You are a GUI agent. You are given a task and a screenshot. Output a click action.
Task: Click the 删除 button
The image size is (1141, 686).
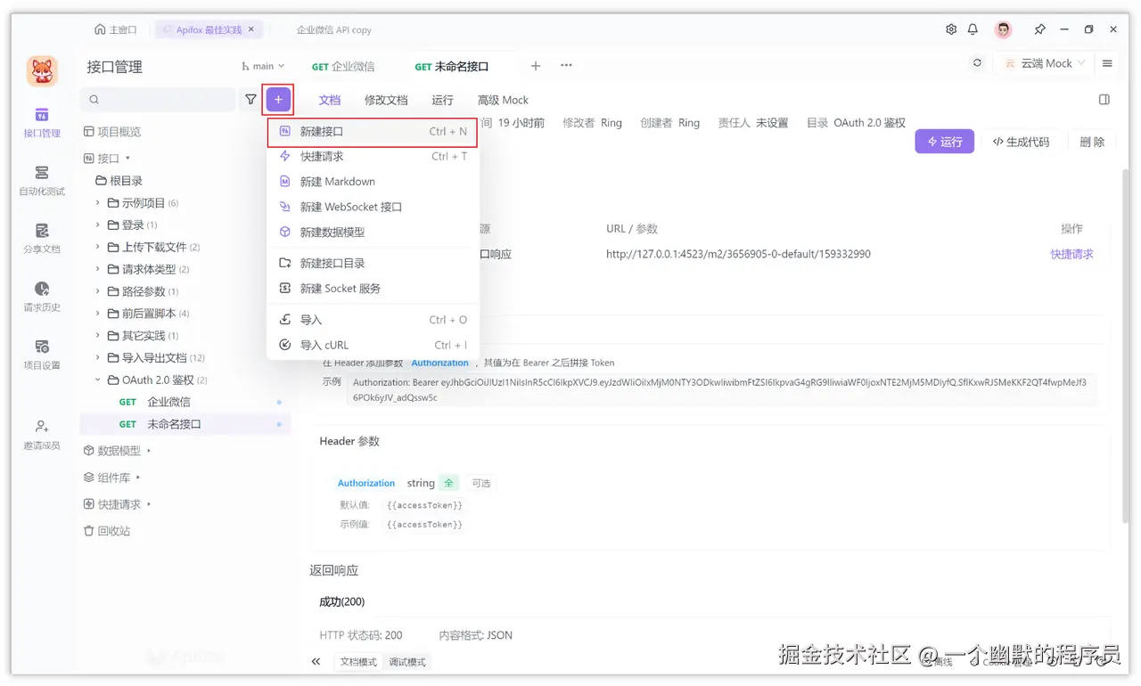(x=1092, y=142)
